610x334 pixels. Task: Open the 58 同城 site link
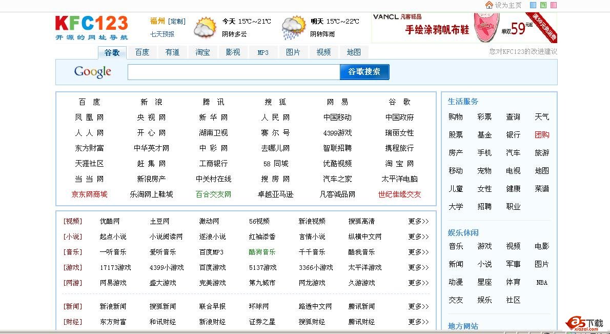click(x=275, y=164)
